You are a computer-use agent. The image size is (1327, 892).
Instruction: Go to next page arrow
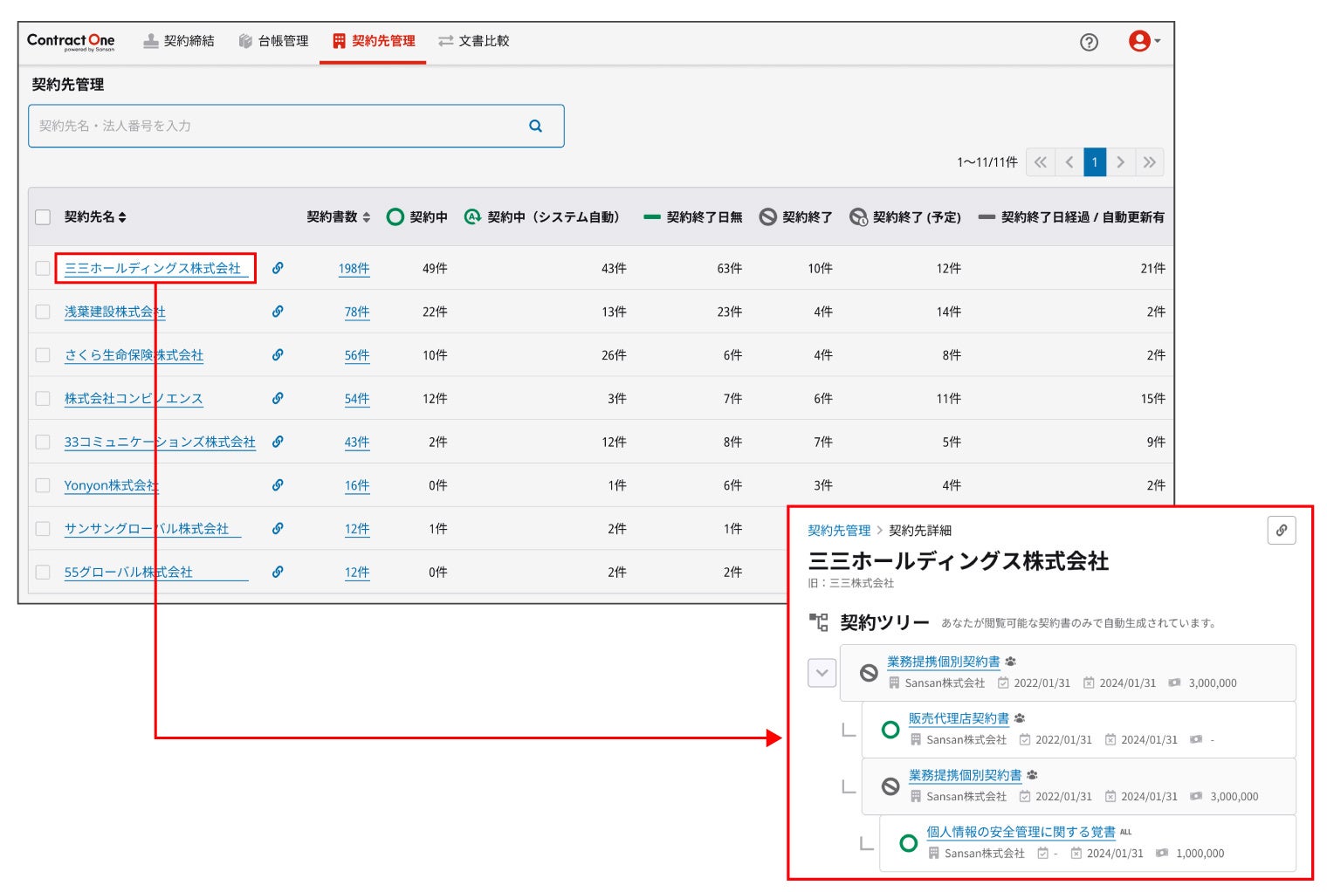click(x=1121, y=162)
